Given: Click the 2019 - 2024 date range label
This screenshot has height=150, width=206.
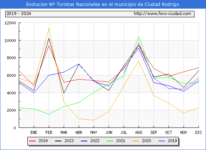Looking at the screenshot, I should point(19,13).
